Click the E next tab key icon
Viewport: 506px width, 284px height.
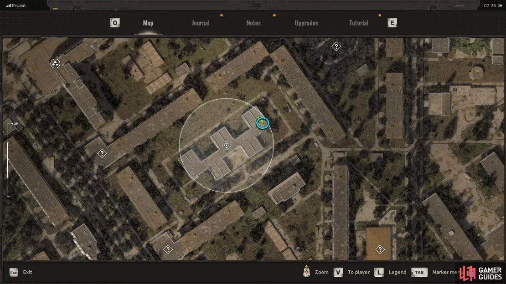[392, 23]
